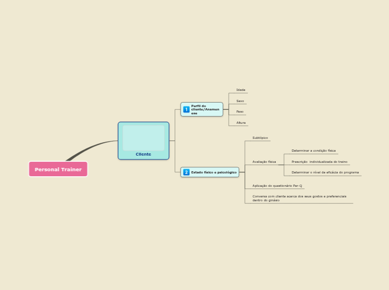389x290 pixels.
Task: Click the Idade subtopic
Action: click(x=241, y=90)
